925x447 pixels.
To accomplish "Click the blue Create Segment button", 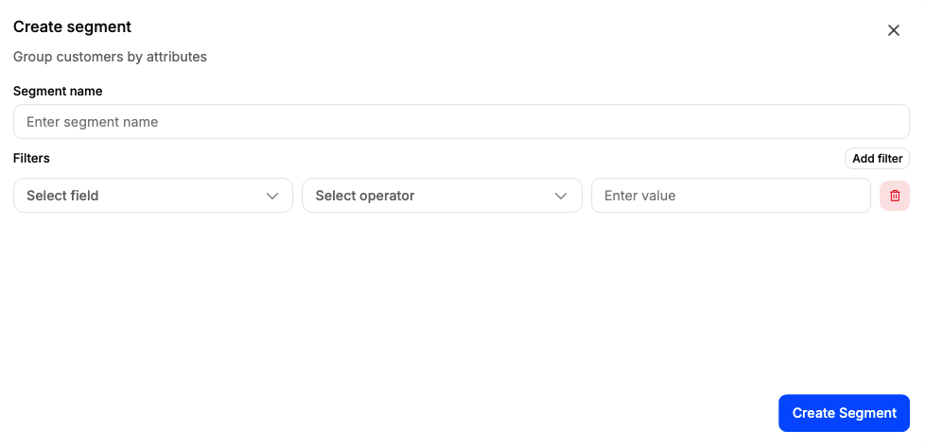I will click(x=845, y=413).
